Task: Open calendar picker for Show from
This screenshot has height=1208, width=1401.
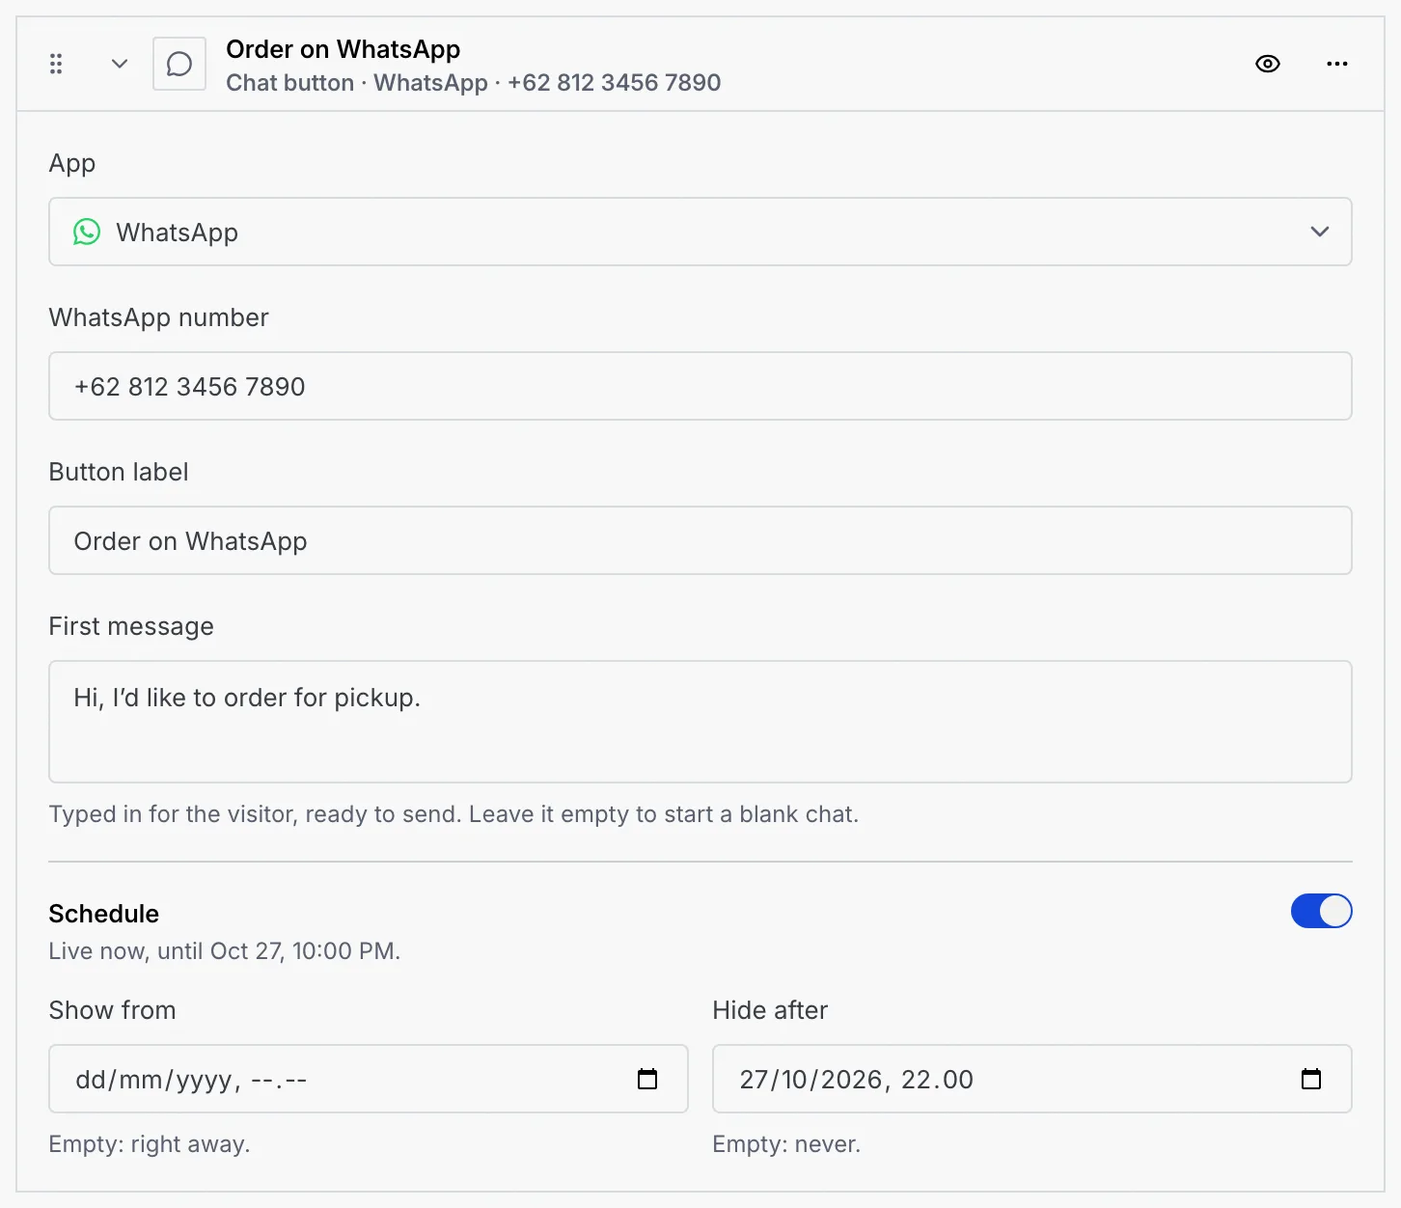Action: click(647, 1079)
